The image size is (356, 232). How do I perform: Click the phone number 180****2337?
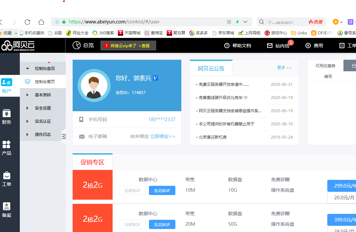162,119
